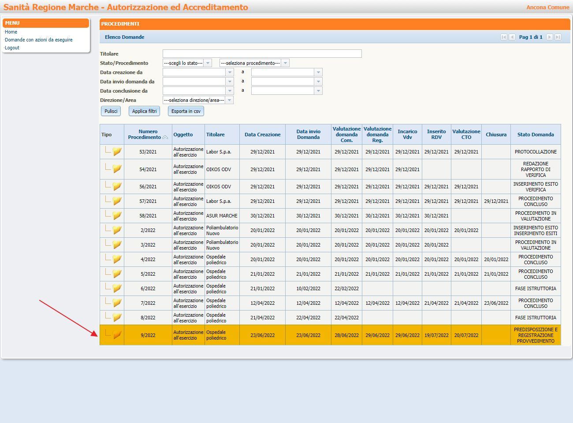The height and width of the screenshot is (423, 573).
Task: Open the seleziona procedimento dropdown
Action: point(286,63)
